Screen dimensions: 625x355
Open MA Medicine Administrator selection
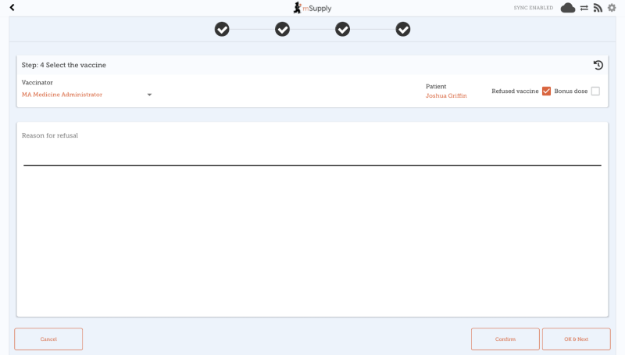click(x=62, y=95)
